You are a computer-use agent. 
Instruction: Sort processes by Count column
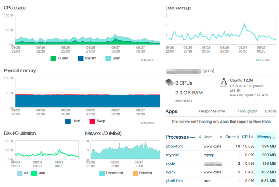tap(230, 137)
